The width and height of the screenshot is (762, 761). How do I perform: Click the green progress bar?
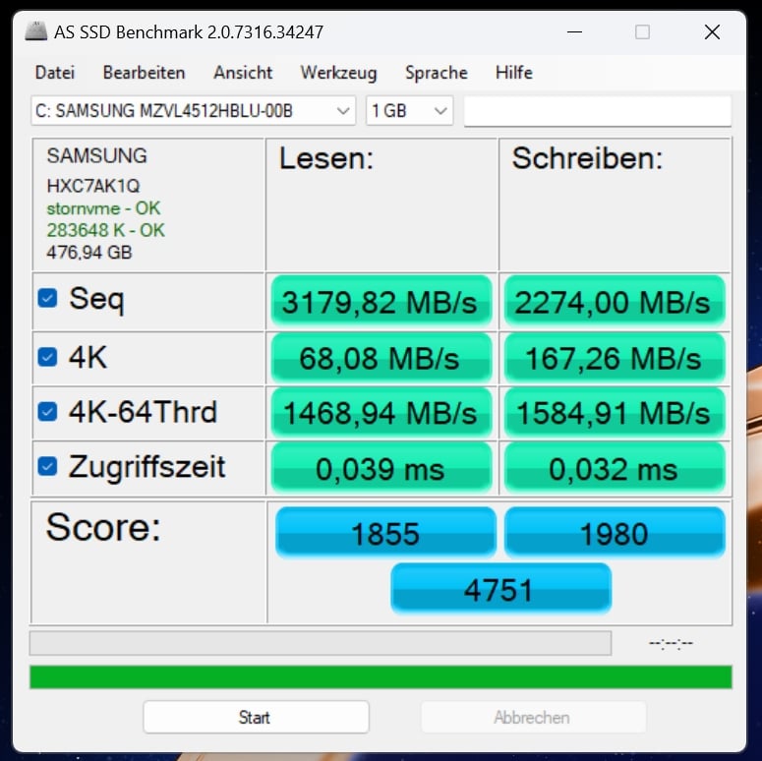(381, 677)
